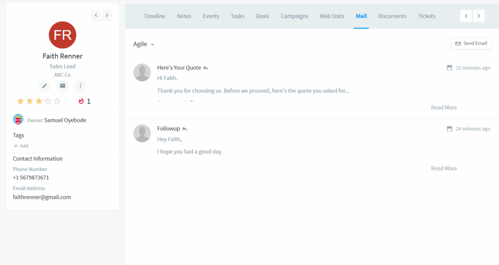The width and height of the screenshot is (499, 265).
Task: Open the Deals tab
Action: point(262,16)
